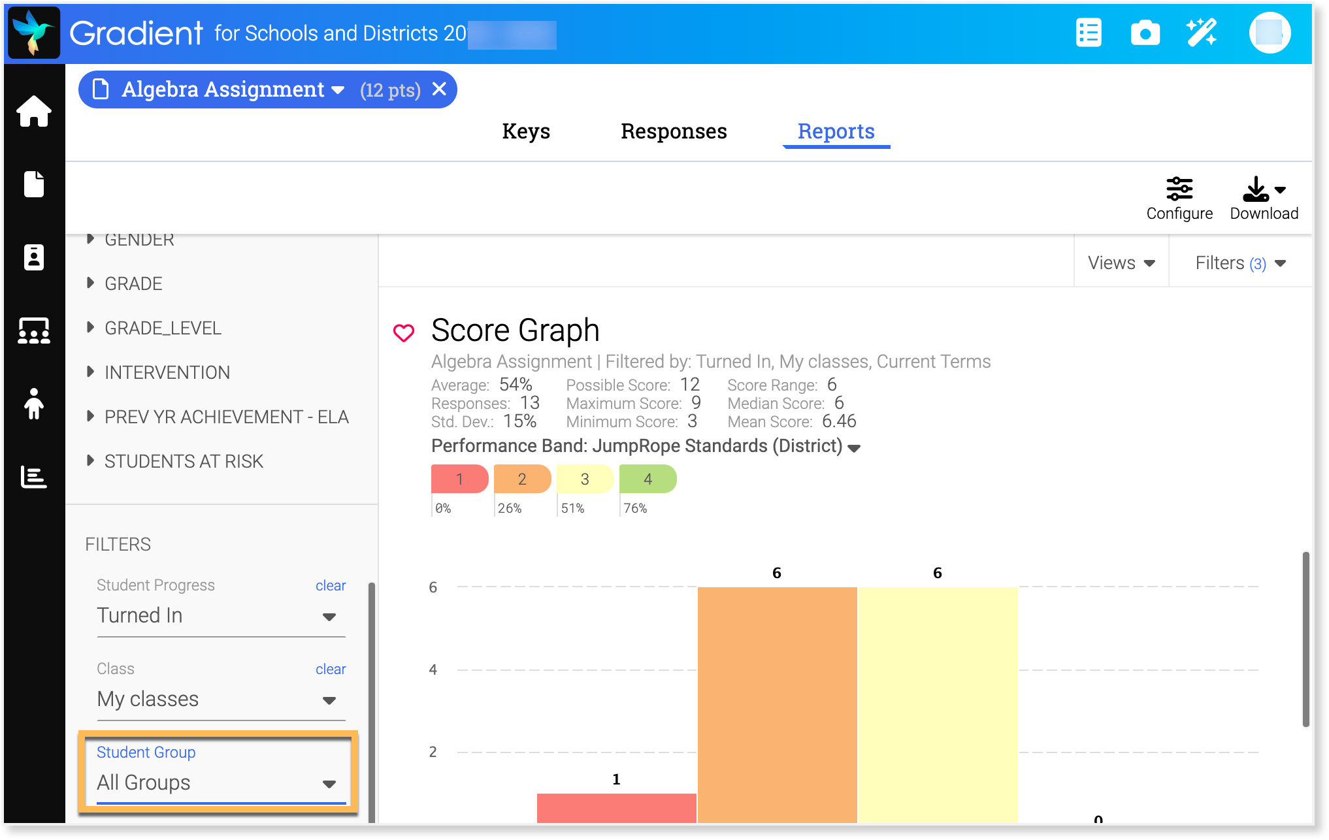Open Performance Band selection dropdown
The image size is (1329, 840).
[x=853, y=447]
